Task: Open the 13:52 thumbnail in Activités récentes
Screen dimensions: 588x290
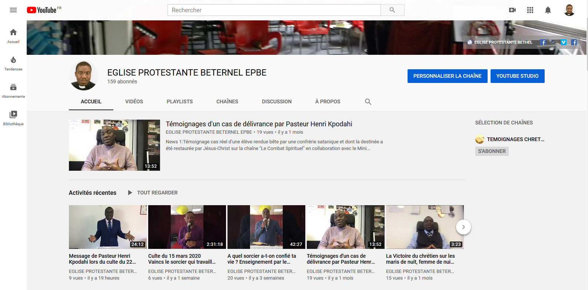Action: pos(346,227)
